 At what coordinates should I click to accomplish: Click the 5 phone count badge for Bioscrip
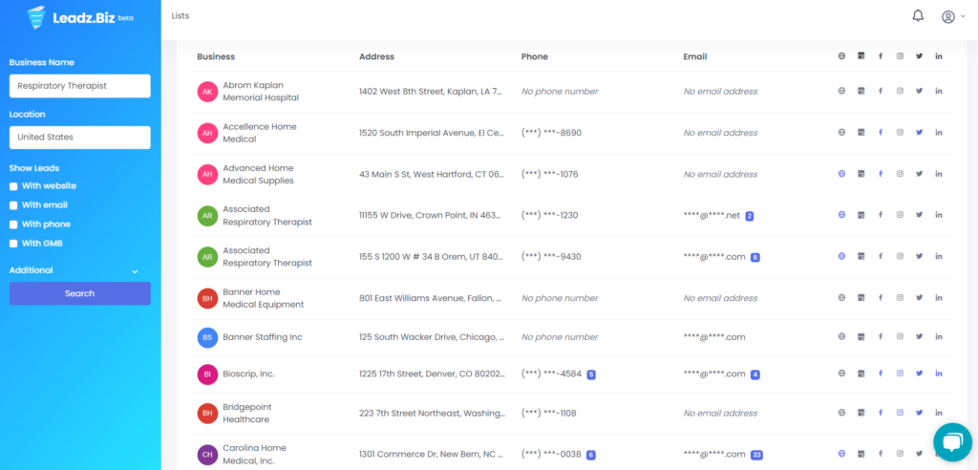(590, 374)
